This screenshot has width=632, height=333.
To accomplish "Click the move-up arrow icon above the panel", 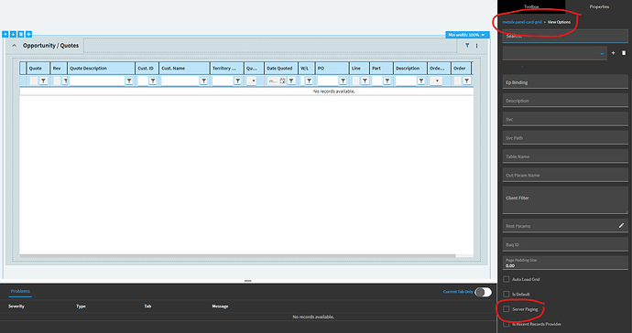I will tap(5, 34).
